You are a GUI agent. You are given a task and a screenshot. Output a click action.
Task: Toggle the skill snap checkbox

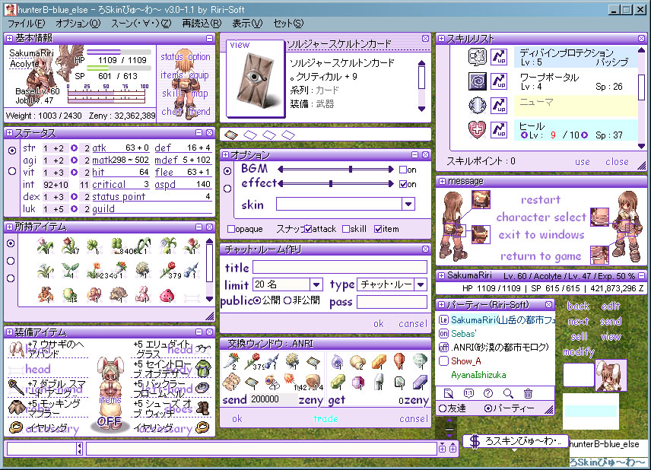[x=346, y=229]
